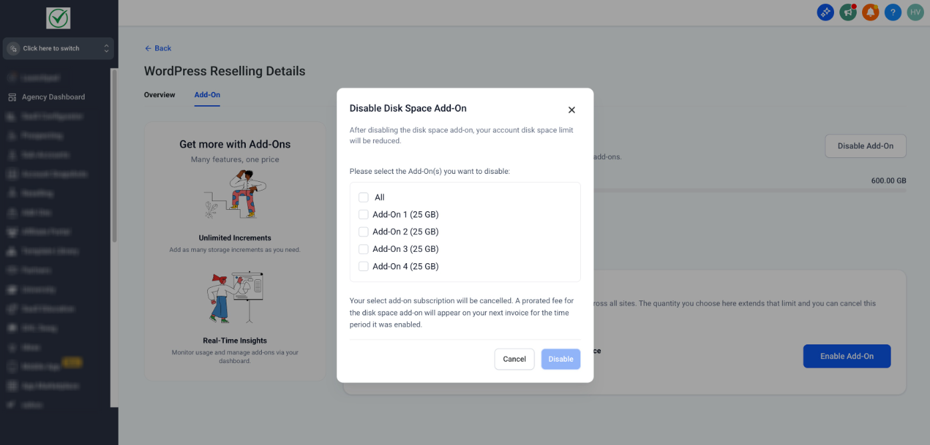Click the Agency Dashboard grid icon
930x445 pixels.
12,97
